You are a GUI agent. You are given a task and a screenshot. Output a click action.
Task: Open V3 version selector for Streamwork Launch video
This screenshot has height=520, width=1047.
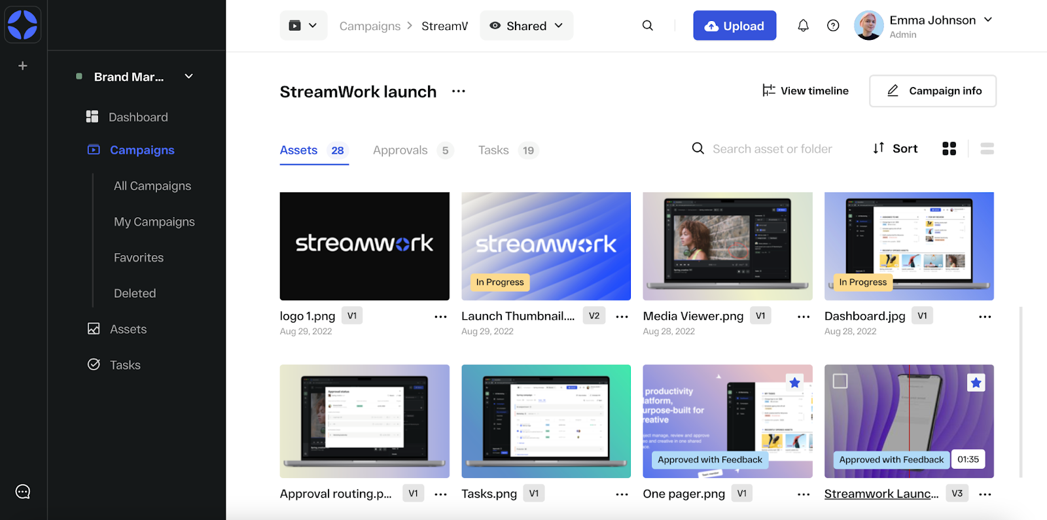pyautogui.click(x=957, y=494)
